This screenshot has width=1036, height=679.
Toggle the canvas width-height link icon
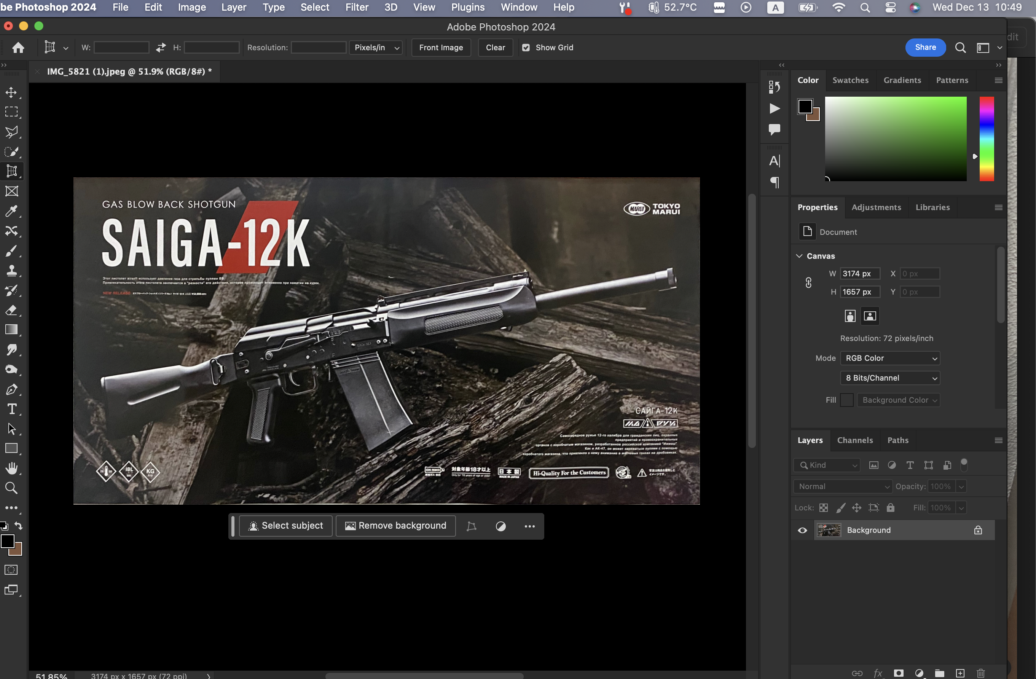808,283
